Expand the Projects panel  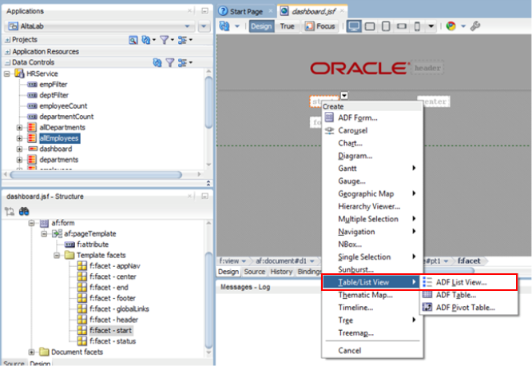click(x=7, y=40)
